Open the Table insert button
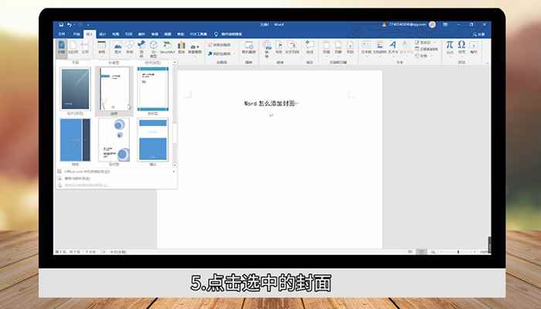Image resolution: width=541 pixels, height=309 pixels. click(x=101, y=48)
